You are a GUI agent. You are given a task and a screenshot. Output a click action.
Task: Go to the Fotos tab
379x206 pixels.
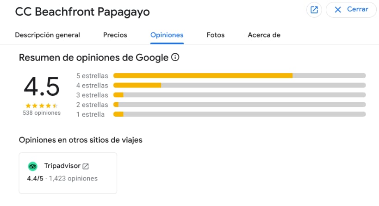(215, 35)
